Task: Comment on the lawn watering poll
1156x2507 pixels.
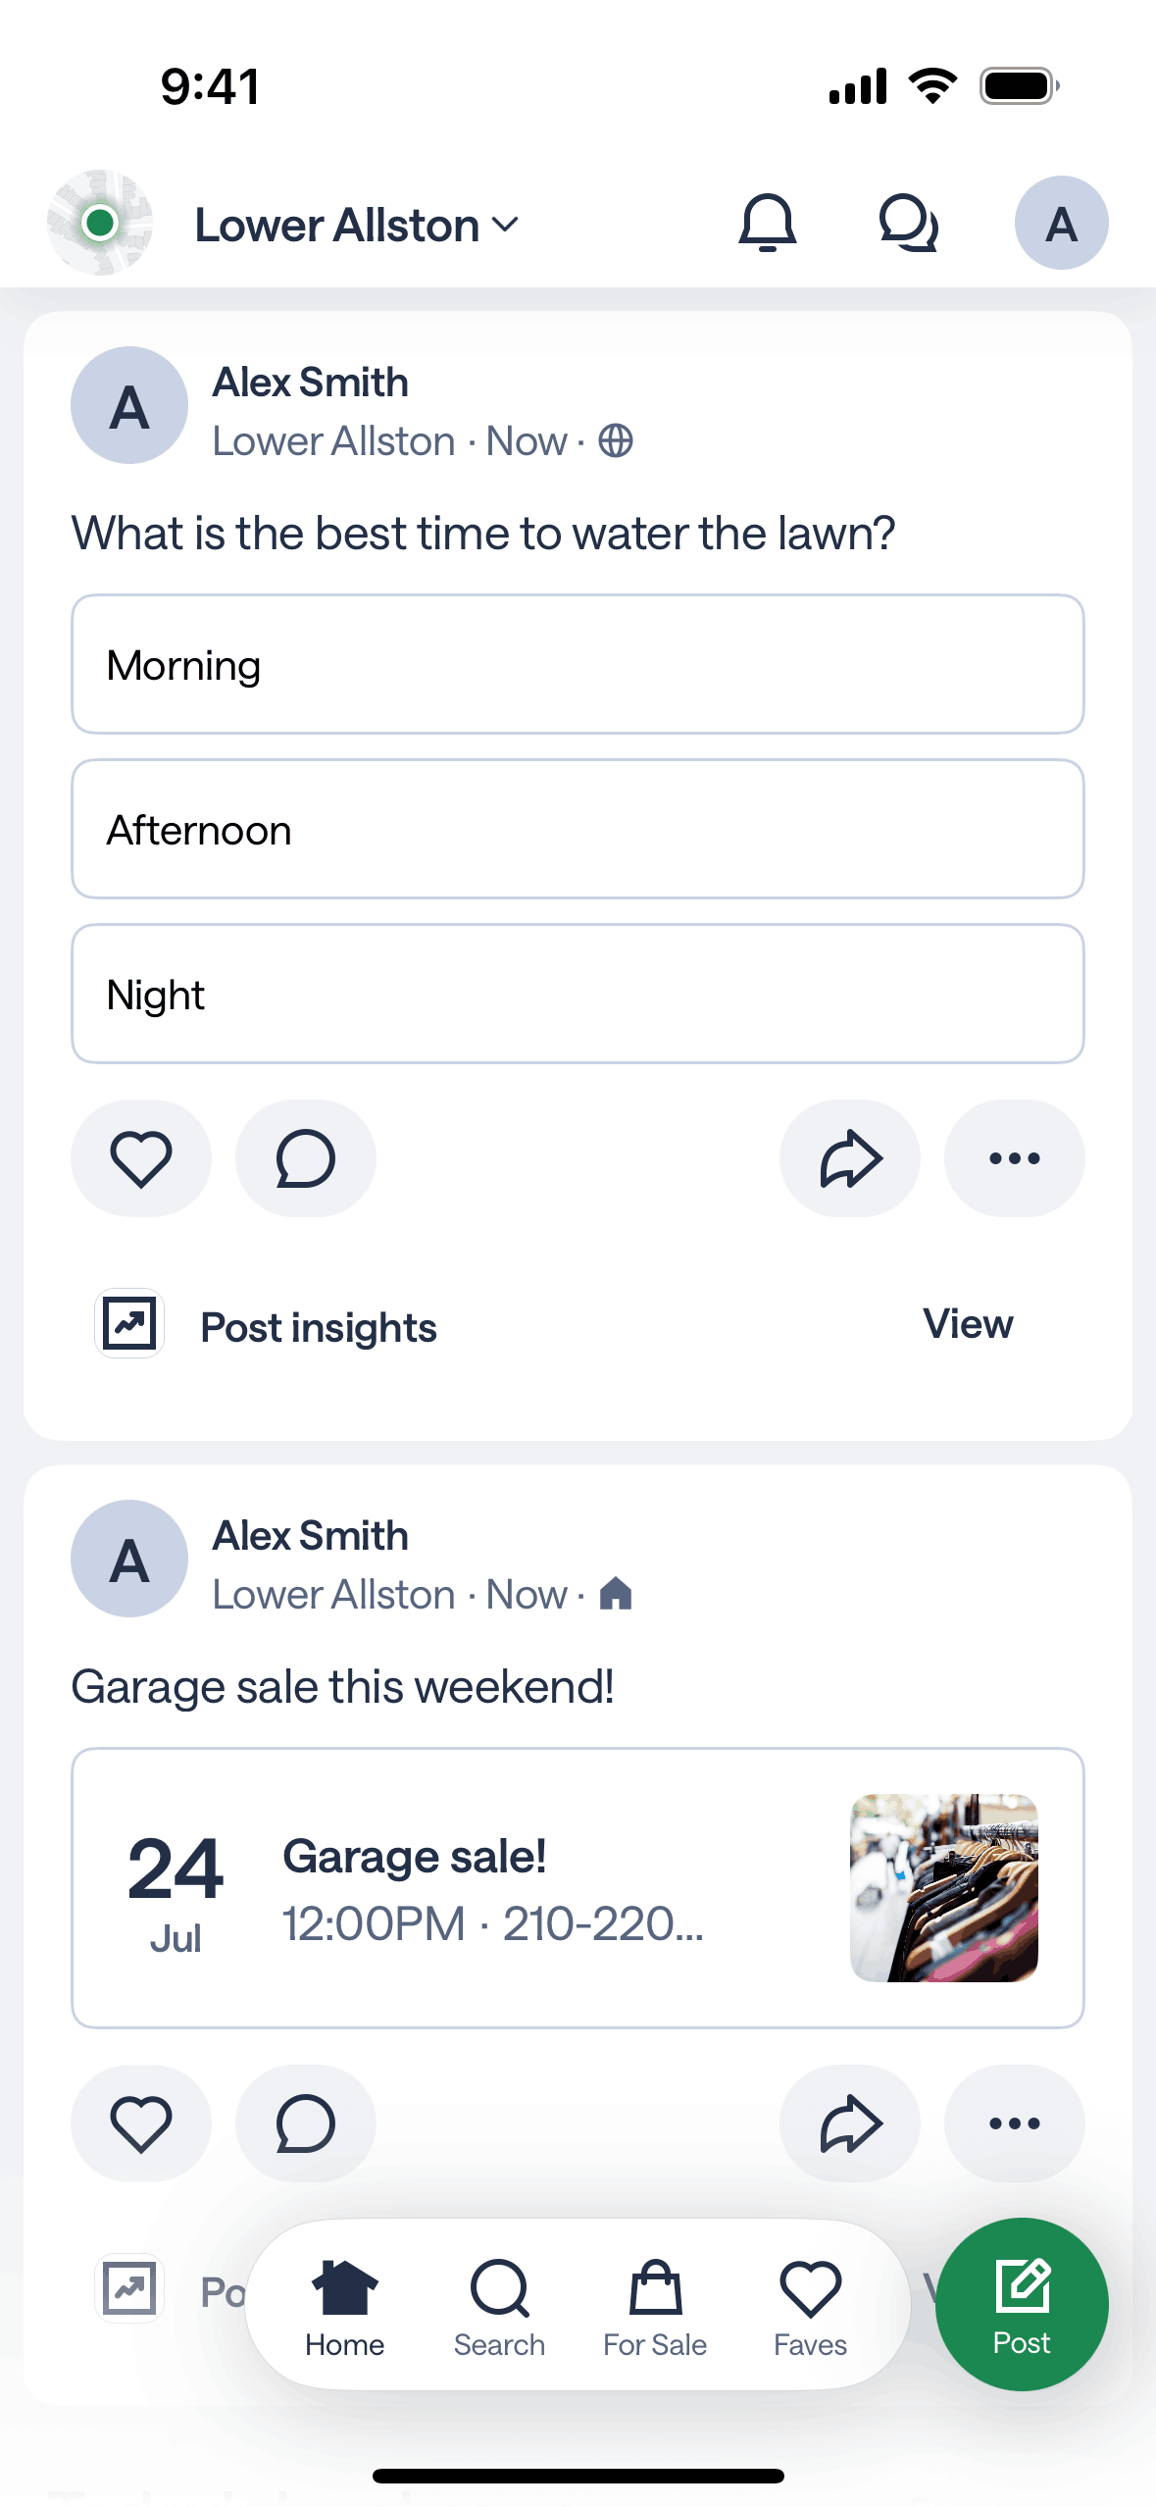Action: 306,1158
